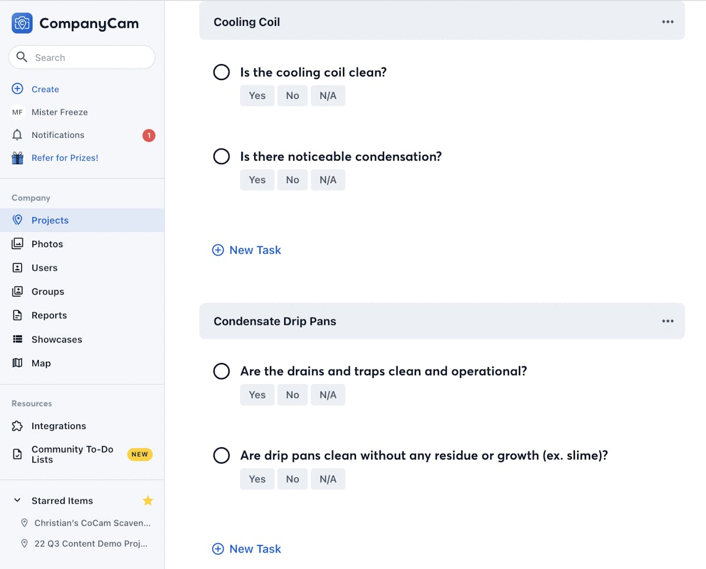The image size is (706, 569).
Task: Select N/A for drip pans residue question
Action: 328,479
